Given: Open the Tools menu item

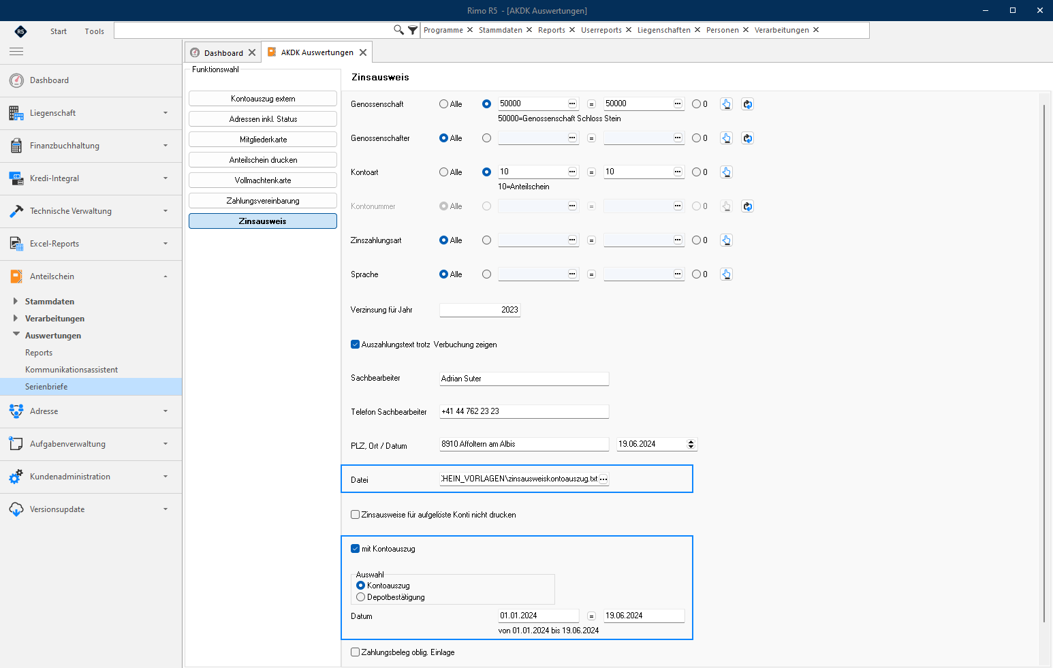Looking at the screenshot, I should pyautogui.click(x=95, y=31).
